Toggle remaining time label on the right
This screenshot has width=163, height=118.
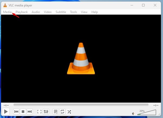point(156,105)
